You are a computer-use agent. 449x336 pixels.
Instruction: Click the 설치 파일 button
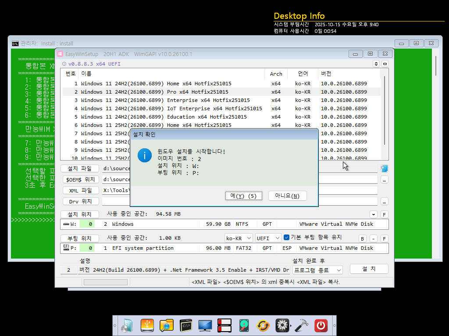point(80,168)
